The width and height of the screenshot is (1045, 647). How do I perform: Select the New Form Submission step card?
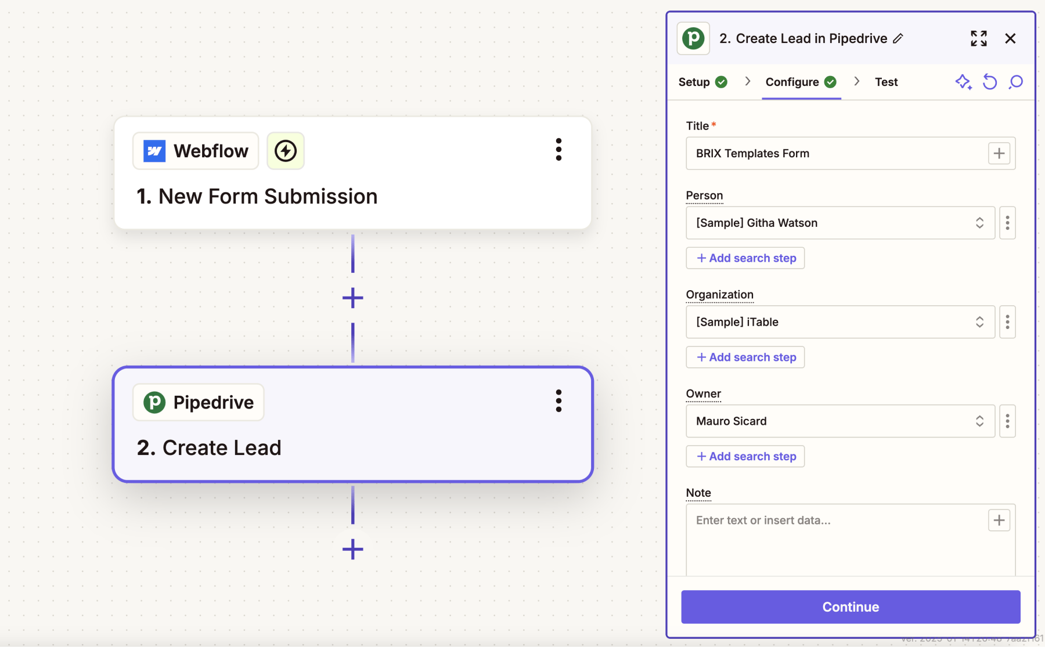(353, 173)
